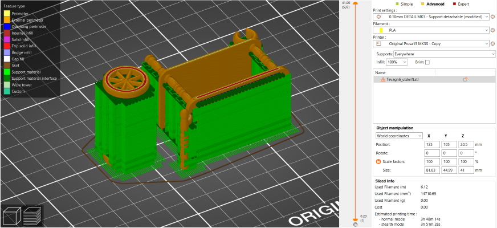This screenshot has width=497, height=228.
Task: Open the World coordinates dropdown
Action: click(398, 136)
